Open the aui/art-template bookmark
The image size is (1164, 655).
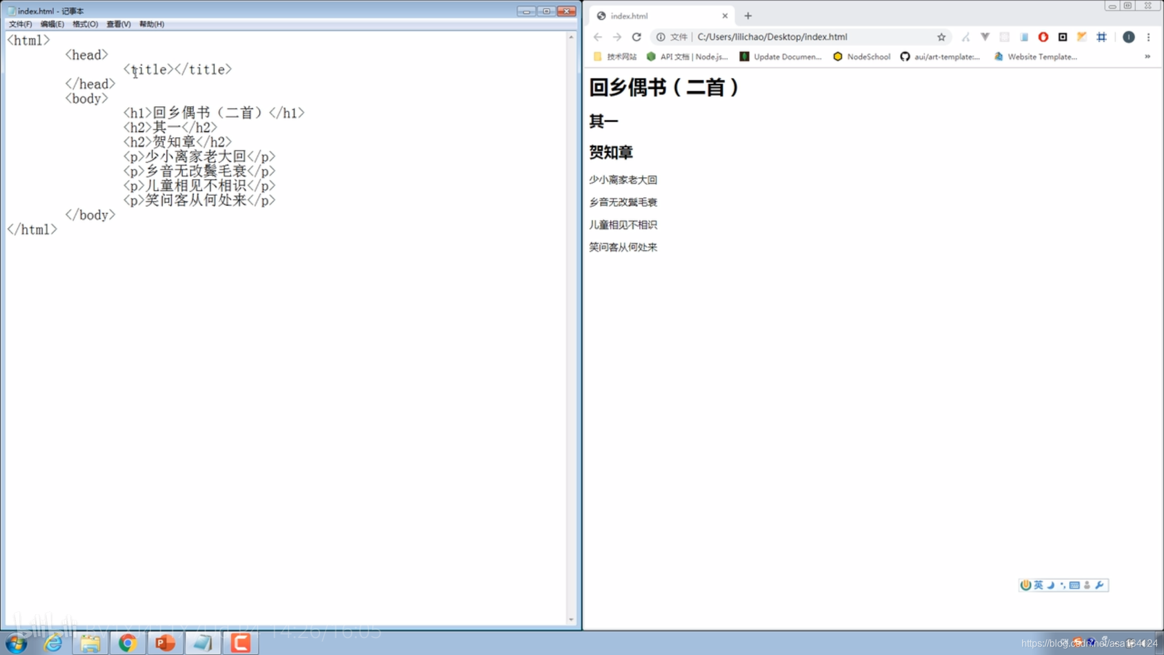(x=940, y=56)
